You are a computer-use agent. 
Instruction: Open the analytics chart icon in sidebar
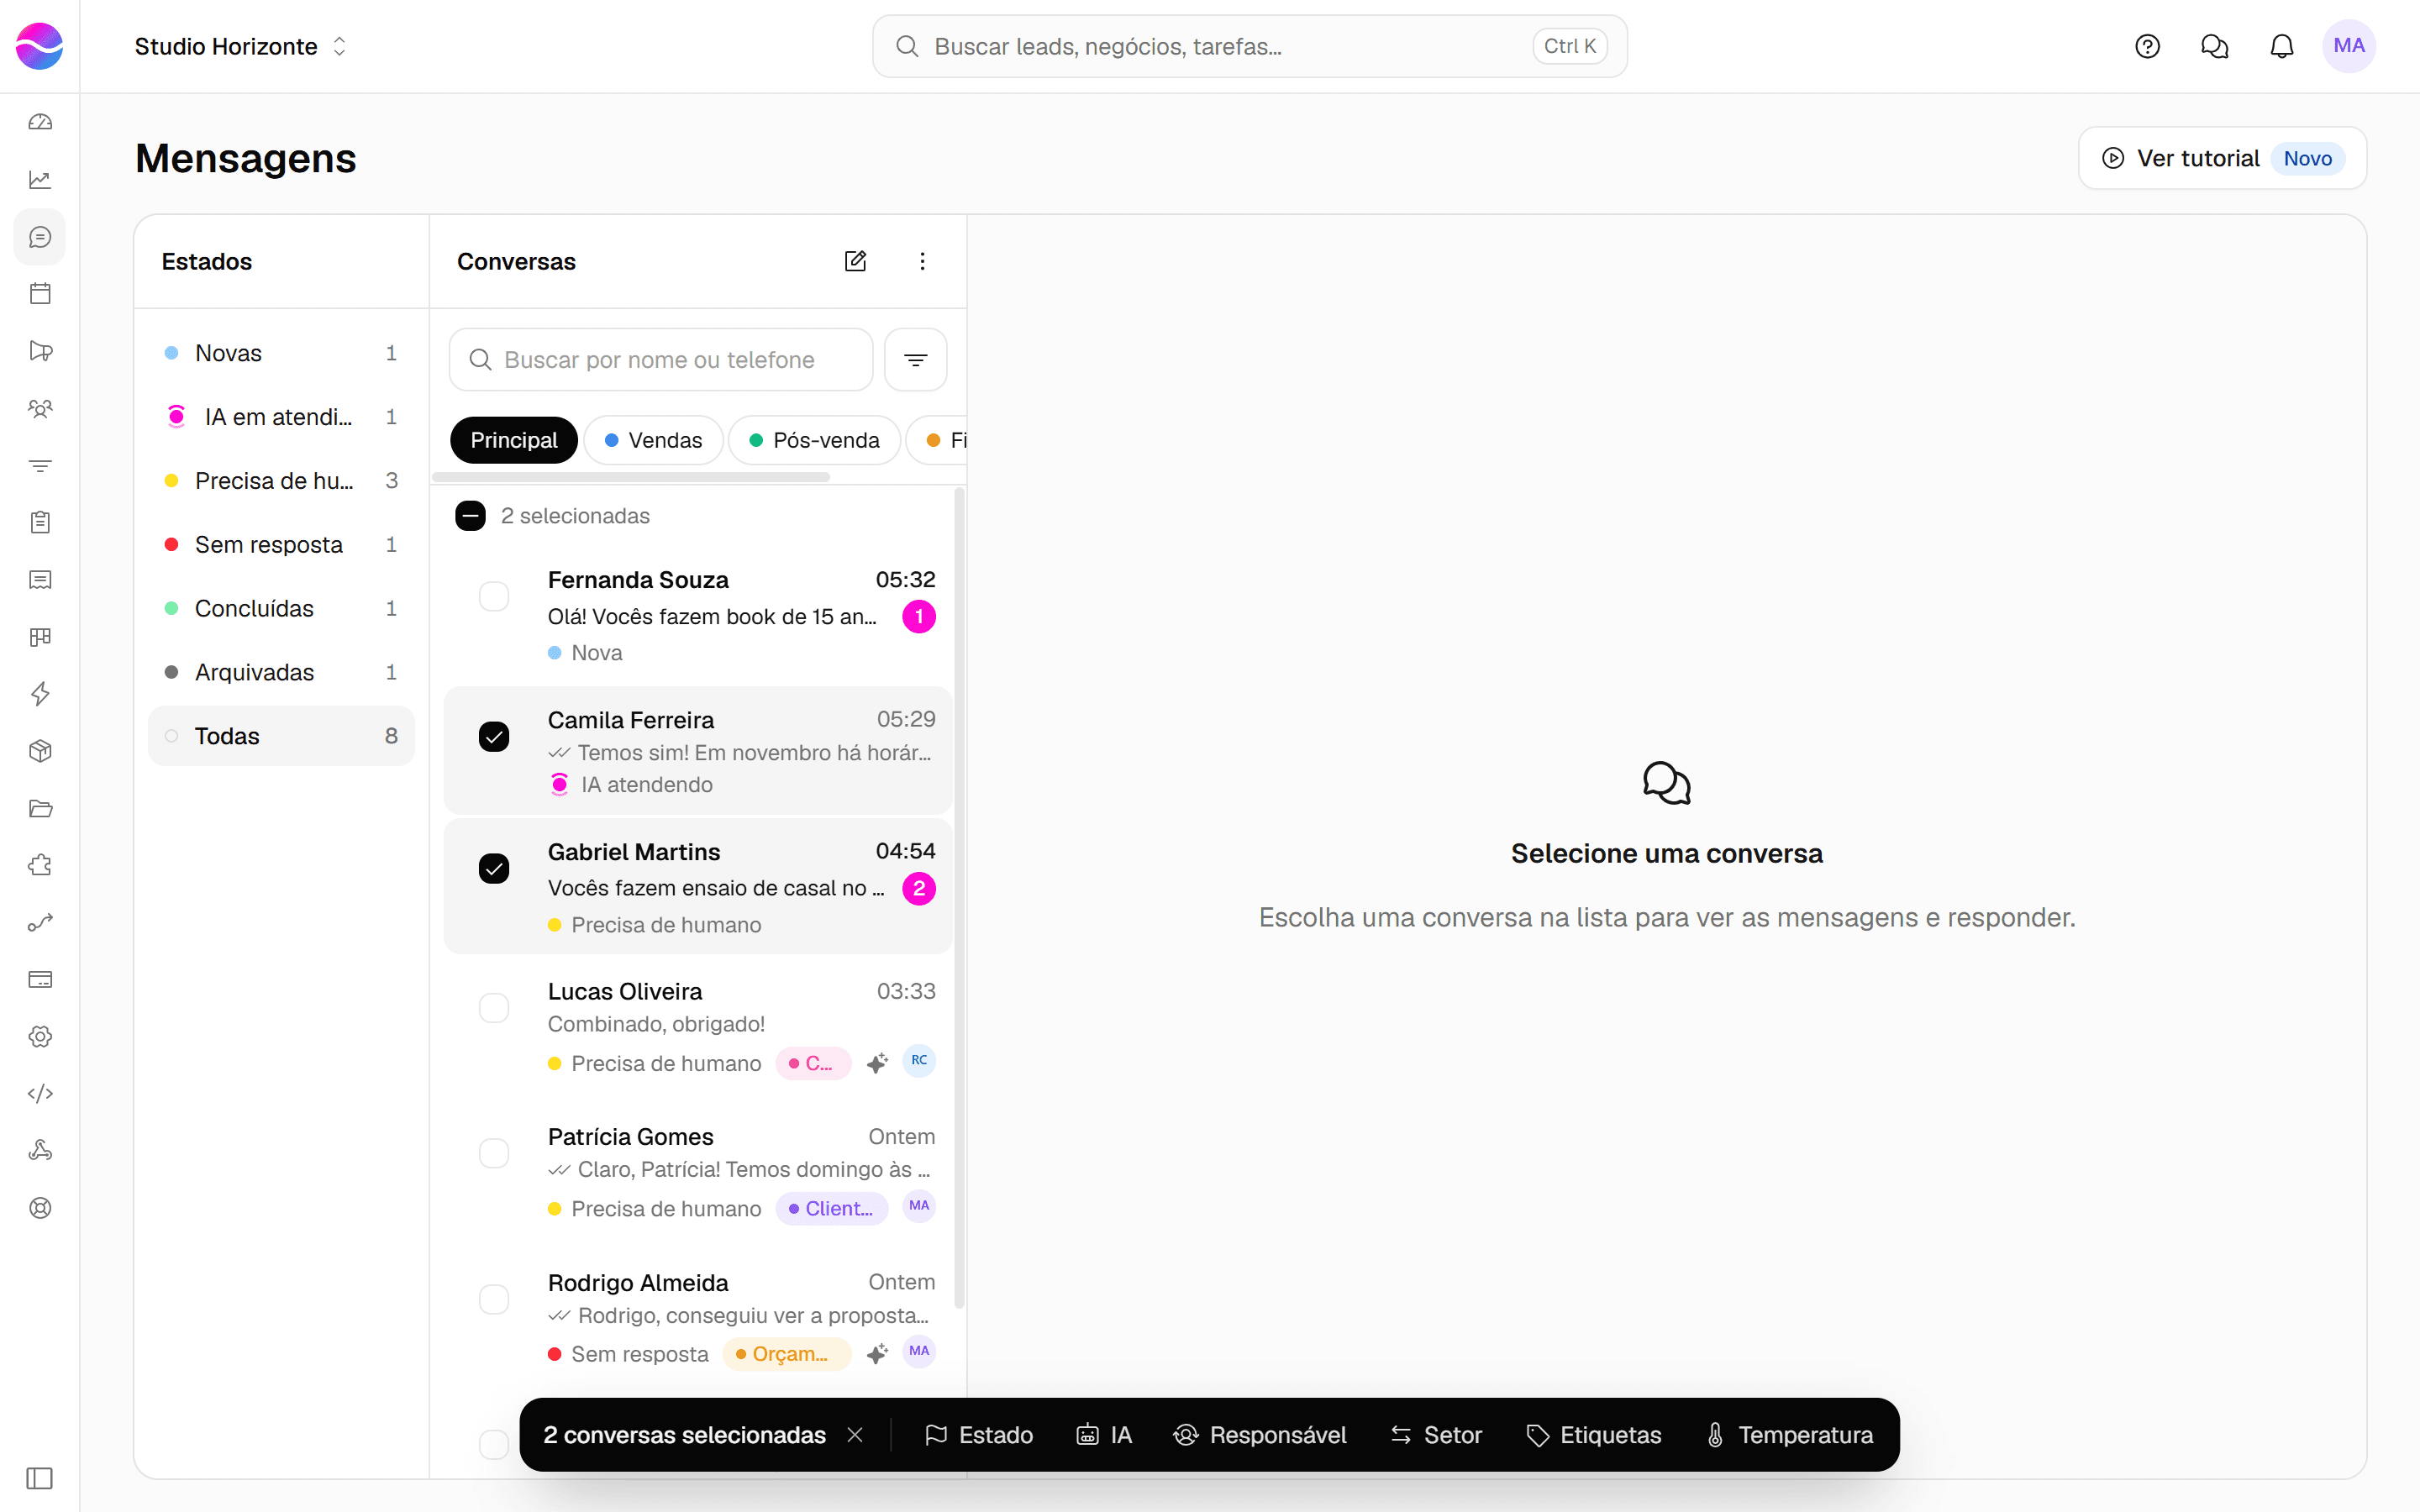tap(40, 180)
